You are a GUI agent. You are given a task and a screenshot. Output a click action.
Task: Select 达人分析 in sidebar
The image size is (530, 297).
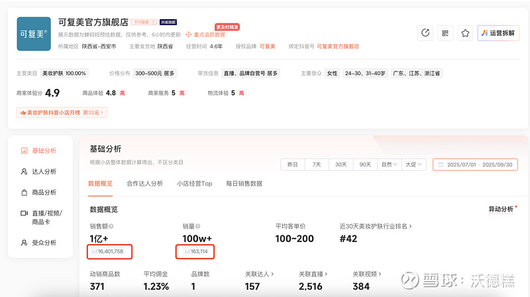(x=44, y=172)
